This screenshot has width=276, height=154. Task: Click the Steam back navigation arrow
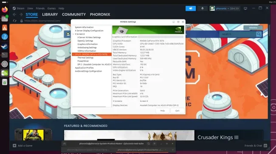point(14,14)
